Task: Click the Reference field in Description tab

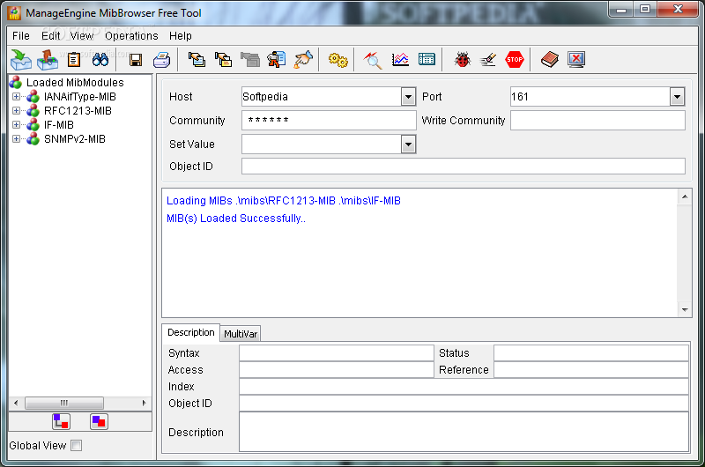Action: pyautogui.click(x=590, y=369)
